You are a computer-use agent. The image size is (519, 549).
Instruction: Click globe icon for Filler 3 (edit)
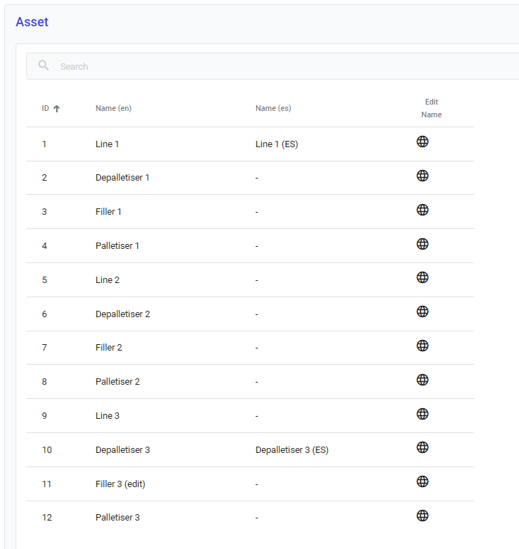(x=422, y=481)
